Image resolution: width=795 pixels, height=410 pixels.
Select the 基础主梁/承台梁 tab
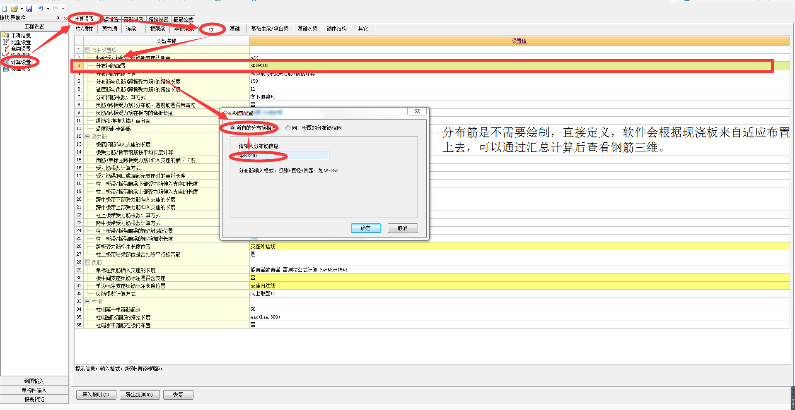(270, 29)
